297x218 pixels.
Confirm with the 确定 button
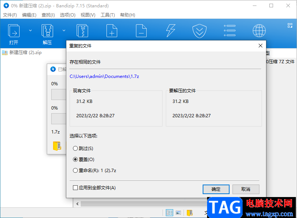coord(216,189)
